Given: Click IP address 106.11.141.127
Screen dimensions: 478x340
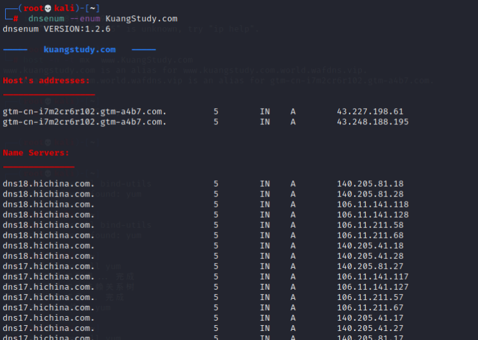Looking at the screenshot, I should [x=372, y=287].
